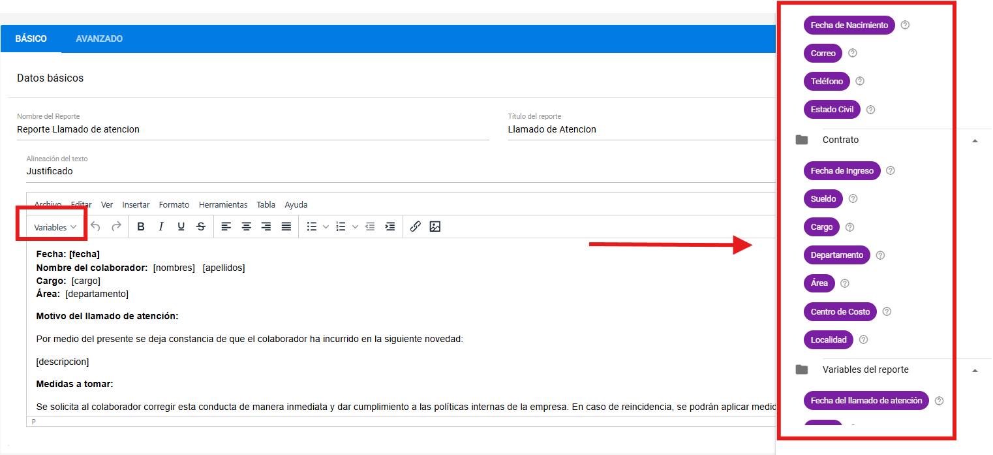Screen dimensions: 993x455
Task: Click the Título del reporte input field
Action: pyautogui.click(x=641, y=129)
